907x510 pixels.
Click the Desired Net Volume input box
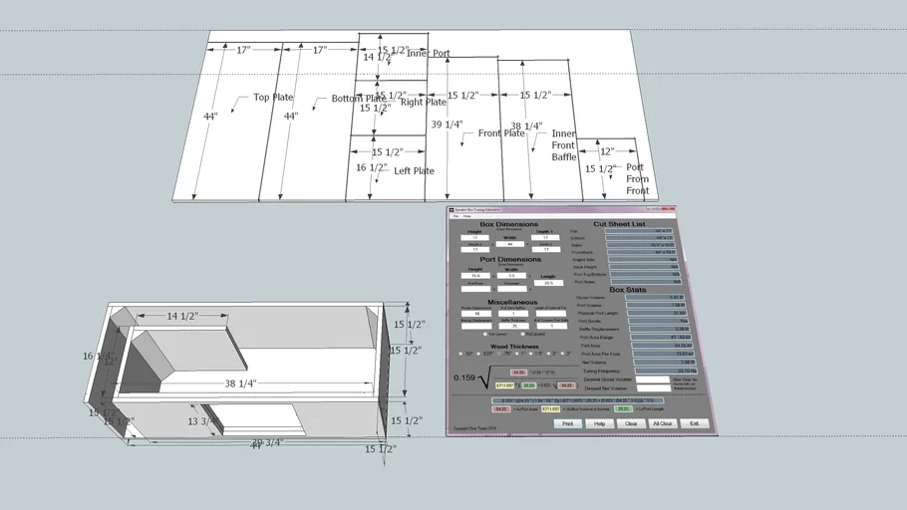pyautogui.click(x=653, y=388)
